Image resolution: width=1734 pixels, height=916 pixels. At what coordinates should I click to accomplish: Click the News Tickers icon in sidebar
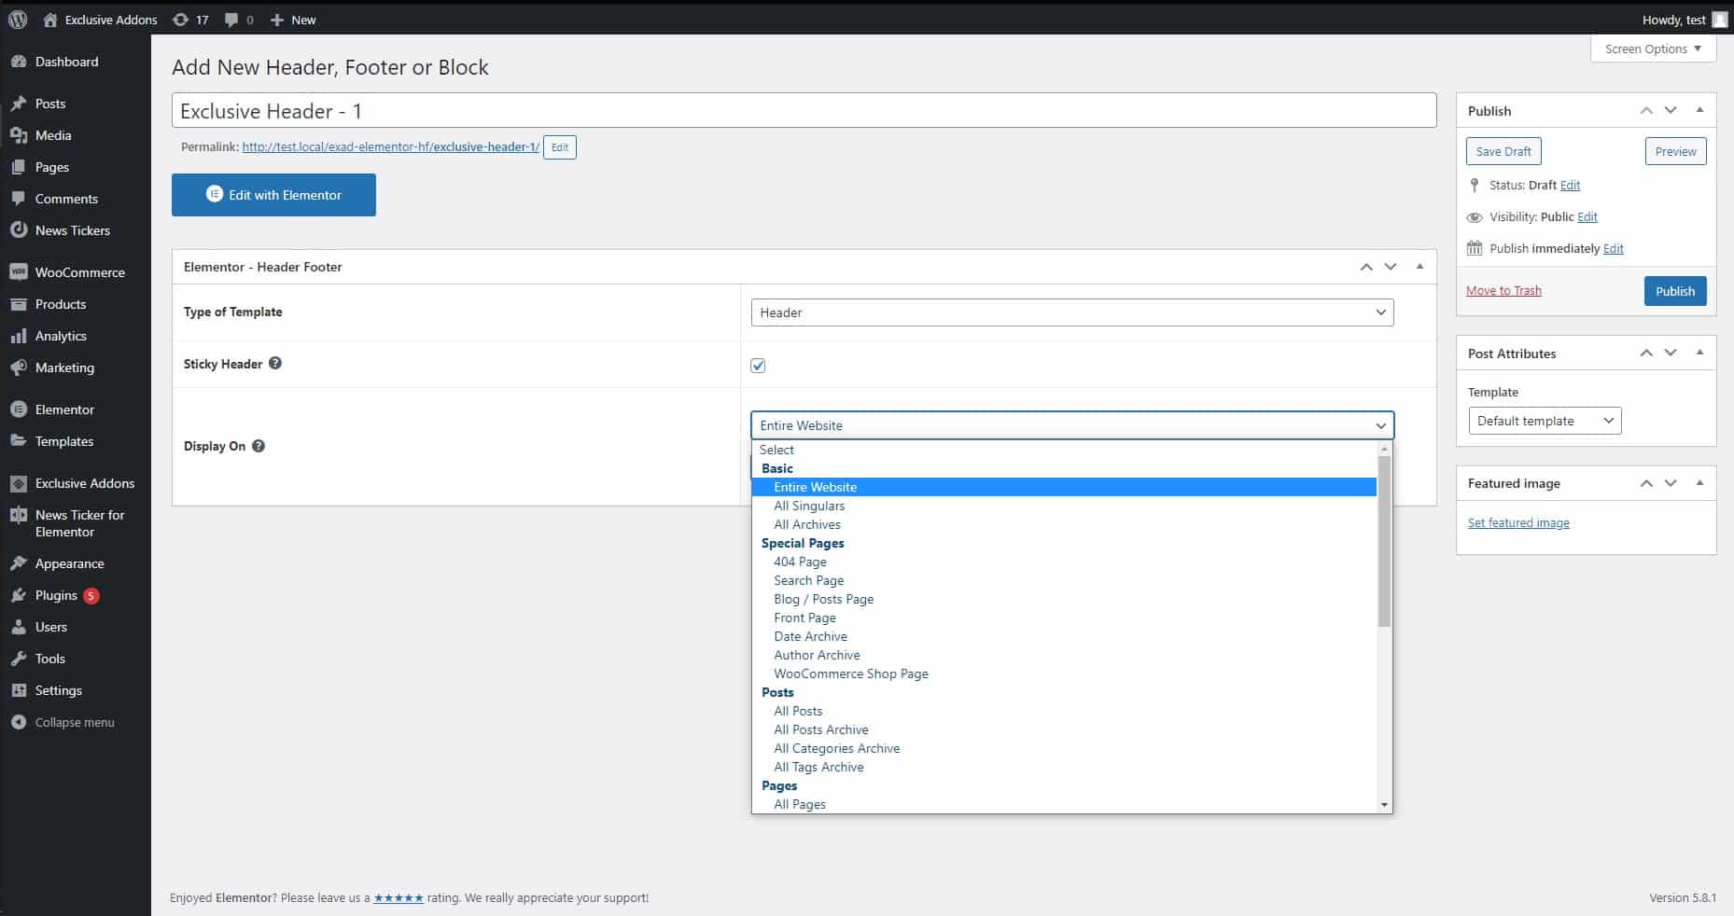coord(19,230)
